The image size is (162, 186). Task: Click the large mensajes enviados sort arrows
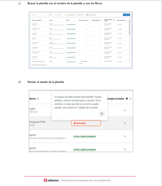[x=131, y=99]
